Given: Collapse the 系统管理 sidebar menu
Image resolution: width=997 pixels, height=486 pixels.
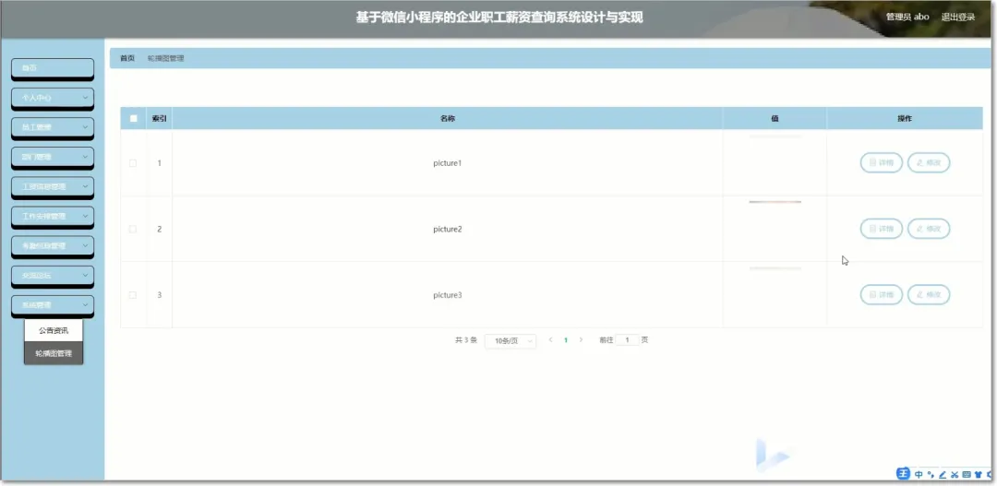Looking at the screenshot, I should [x=53, y=305].
